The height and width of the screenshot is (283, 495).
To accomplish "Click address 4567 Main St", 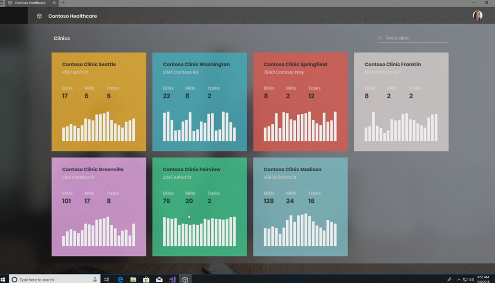I will tap(75, 72).
